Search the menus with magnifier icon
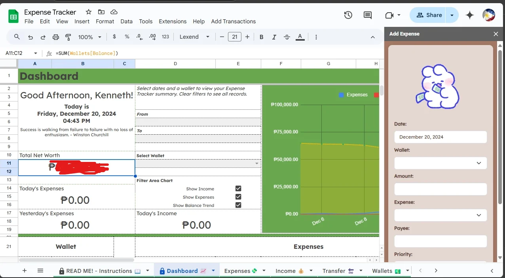The height and width of the screenshot is (278, 505). pos(17,37)
